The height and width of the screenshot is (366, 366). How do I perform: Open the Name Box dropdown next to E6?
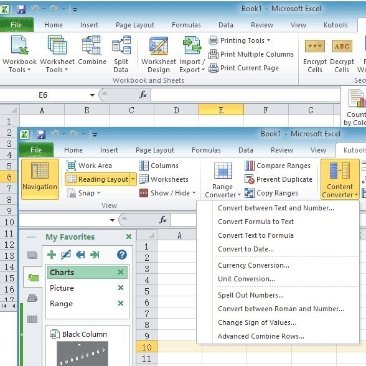click(92, 95)
